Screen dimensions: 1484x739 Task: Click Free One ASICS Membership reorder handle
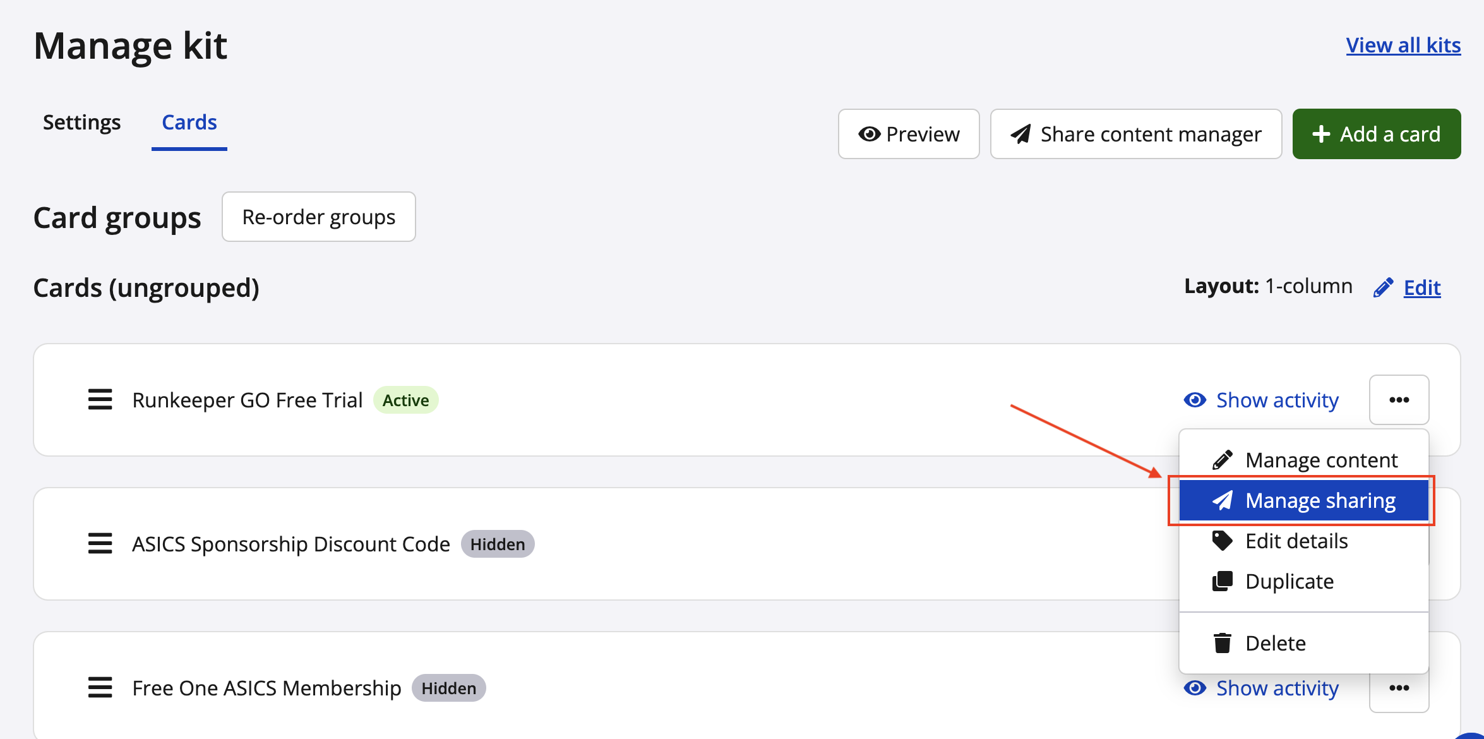[x=100, y=688]
